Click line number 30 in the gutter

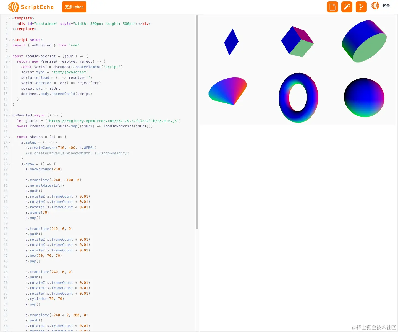click(6, 175)
